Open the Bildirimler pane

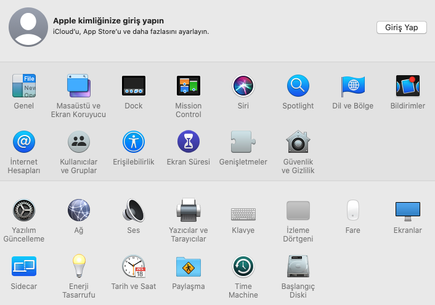(x=408, y=86)
